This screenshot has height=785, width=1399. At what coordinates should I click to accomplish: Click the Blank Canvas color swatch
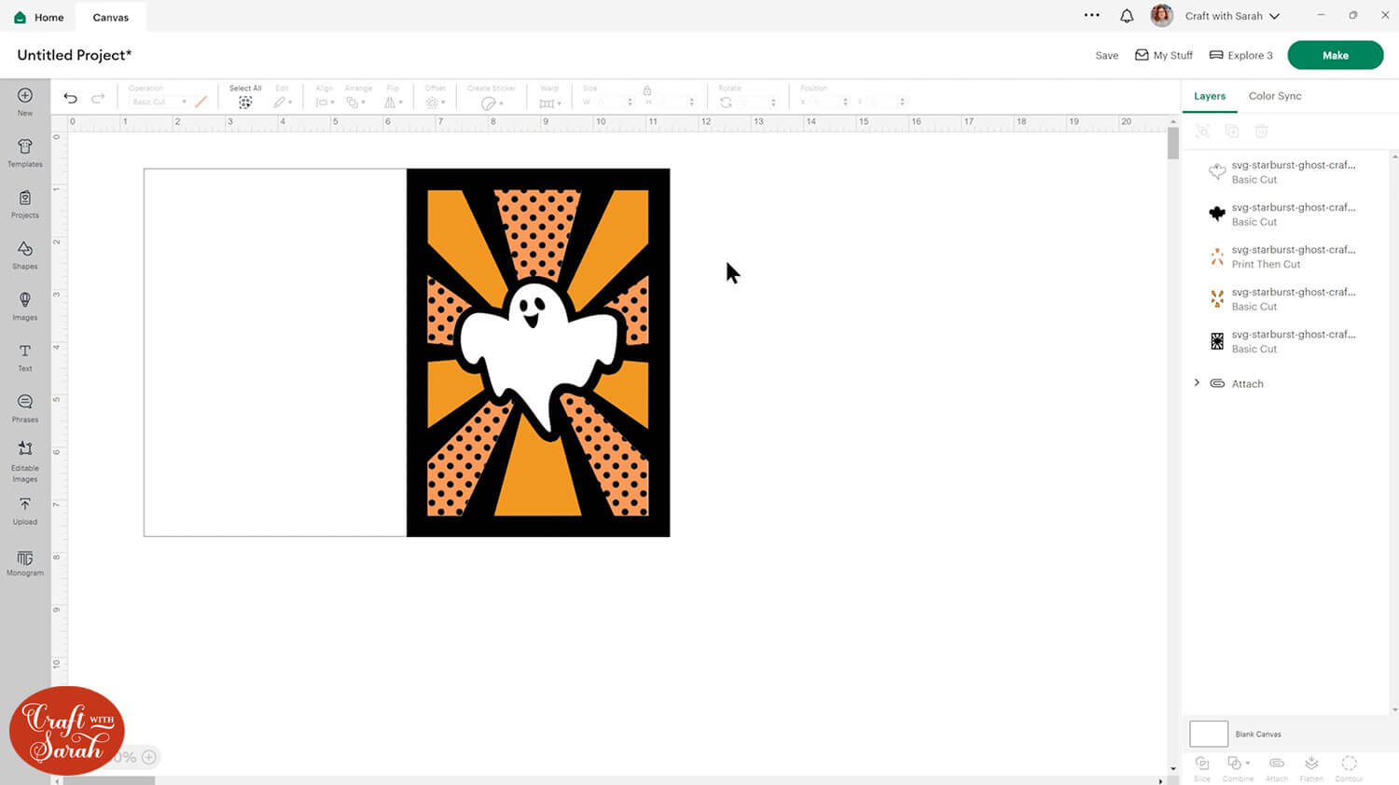(1208, 734)
